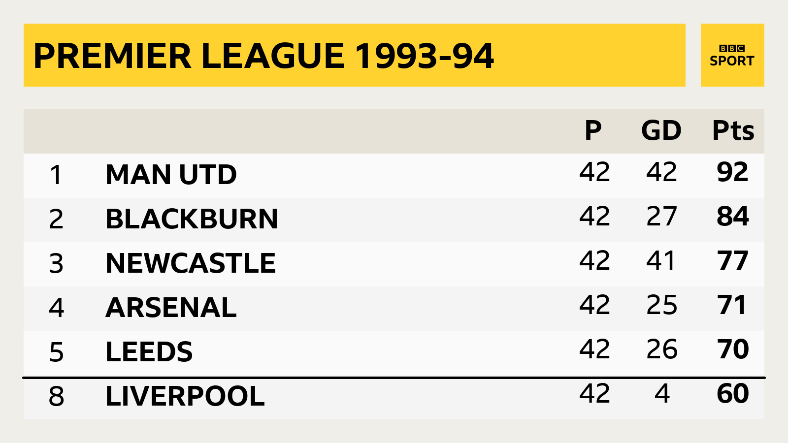
Task: Click the BLACKBURN team name
Action: [192, 219]
